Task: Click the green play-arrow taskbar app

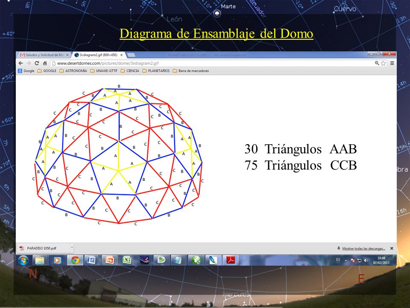Action: point(161,260)
